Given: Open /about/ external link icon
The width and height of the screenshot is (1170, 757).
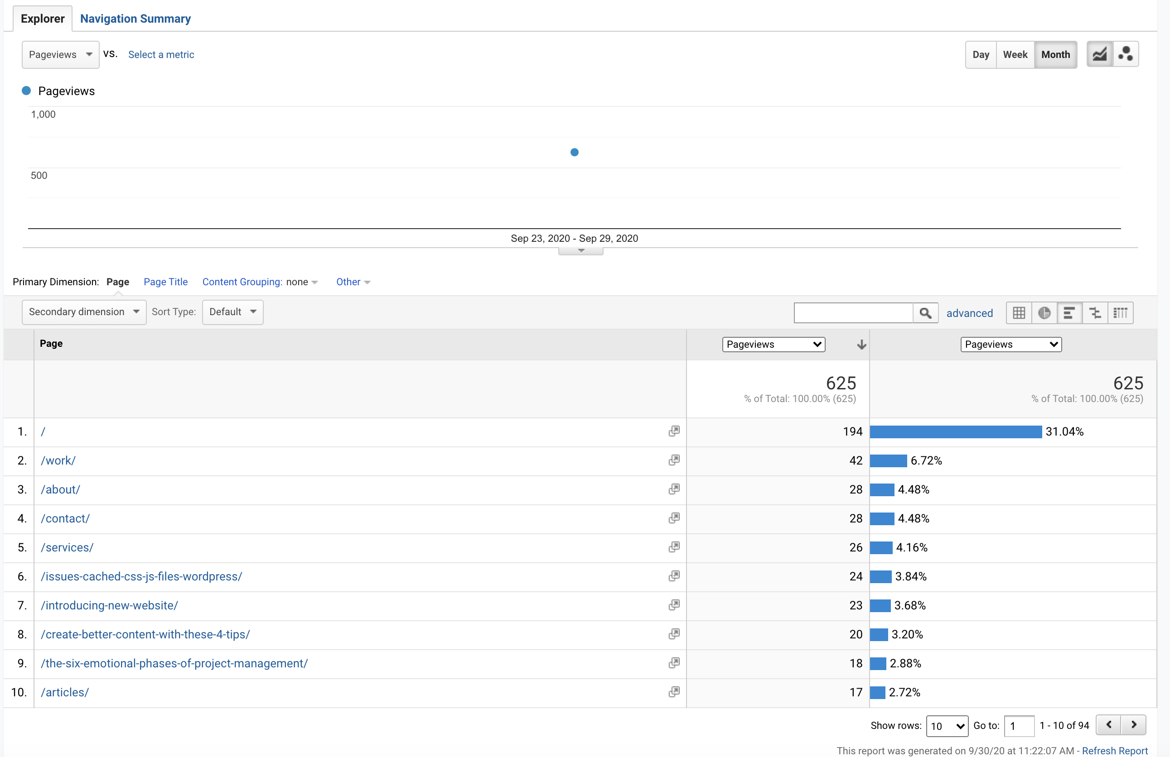Looking at the screenshot, I should coord(674,489).
